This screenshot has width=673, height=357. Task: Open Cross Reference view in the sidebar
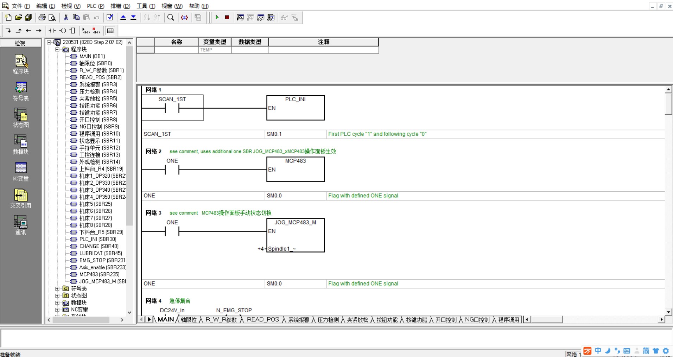pos(21,198)
